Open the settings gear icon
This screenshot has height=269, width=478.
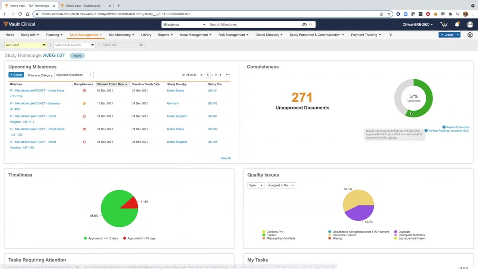click(x=470, y=35)
